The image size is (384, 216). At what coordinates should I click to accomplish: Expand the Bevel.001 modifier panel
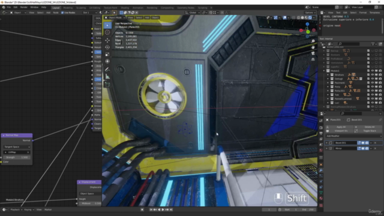[326, 143]
